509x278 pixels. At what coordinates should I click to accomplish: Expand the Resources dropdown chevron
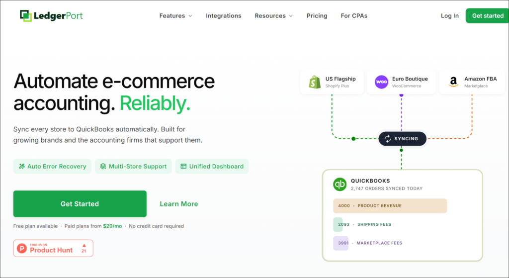[291, 16]
